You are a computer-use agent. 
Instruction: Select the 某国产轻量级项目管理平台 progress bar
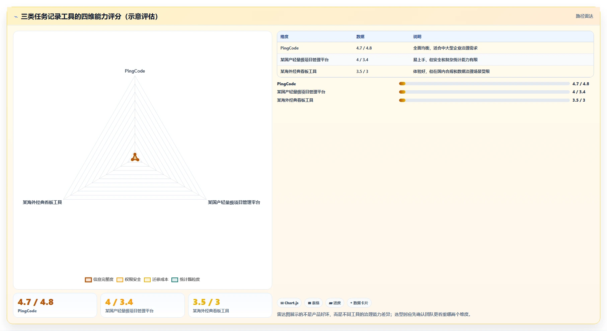[x=484, y=92]
